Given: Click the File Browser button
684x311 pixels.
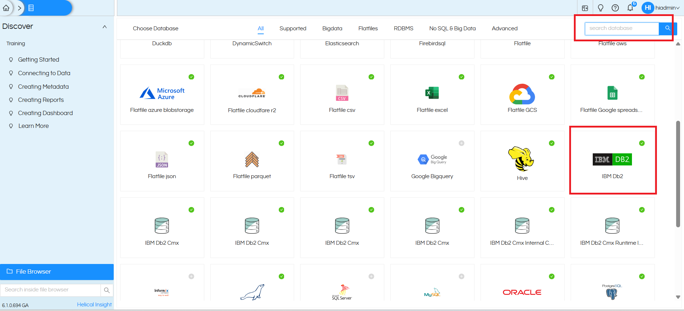Looking at the screenshot, I should click(57, 272).
